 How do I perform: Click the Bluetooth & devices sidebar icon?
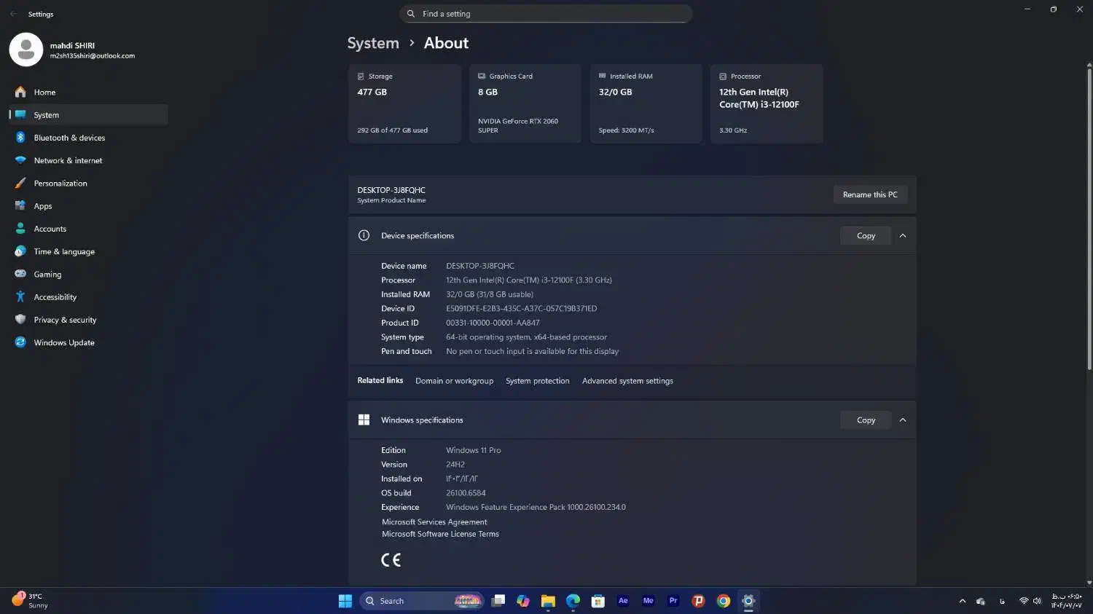pyautogui.click(x=20, y=138)
